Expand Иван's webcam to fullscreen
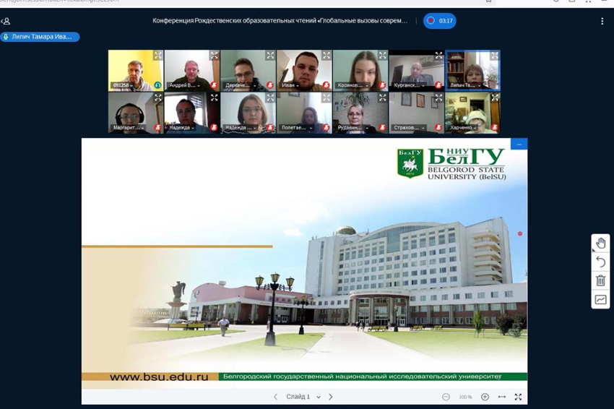The image size is (614, 409). point(326,55)
